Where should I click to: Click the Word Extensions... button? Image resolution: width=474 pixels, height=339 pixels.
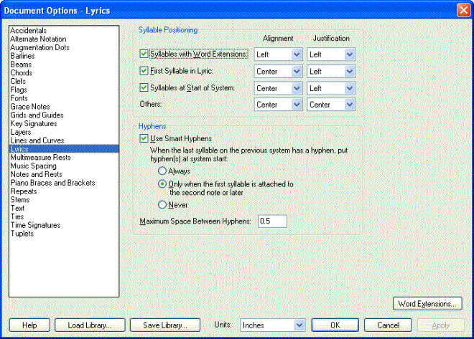tap(427, 304)
